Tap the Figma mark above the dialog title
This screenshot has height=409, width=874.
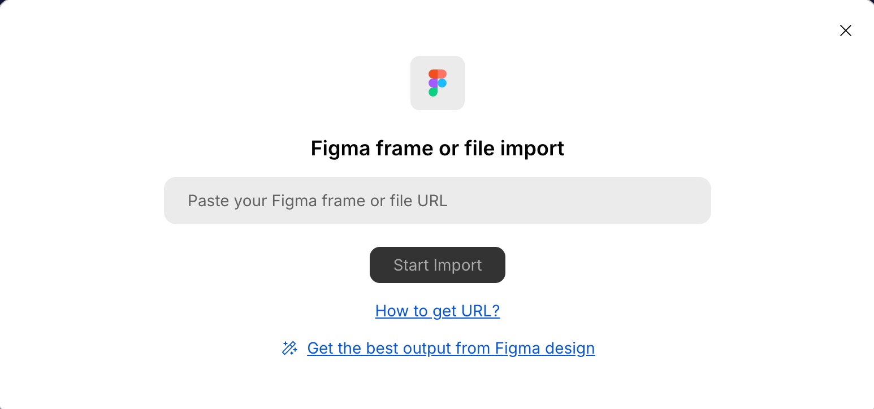click(x=437, y=82)
